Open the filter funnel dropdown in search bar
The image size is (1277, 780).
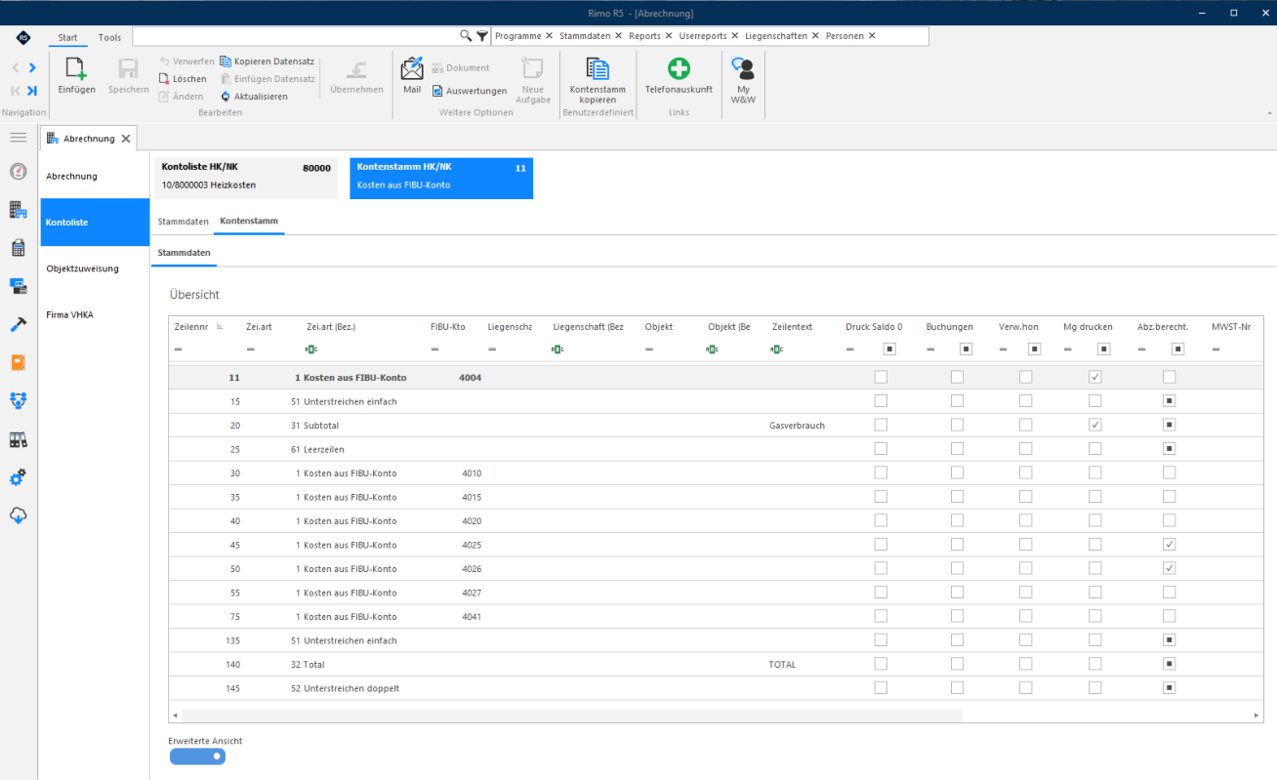click(482, 36)
